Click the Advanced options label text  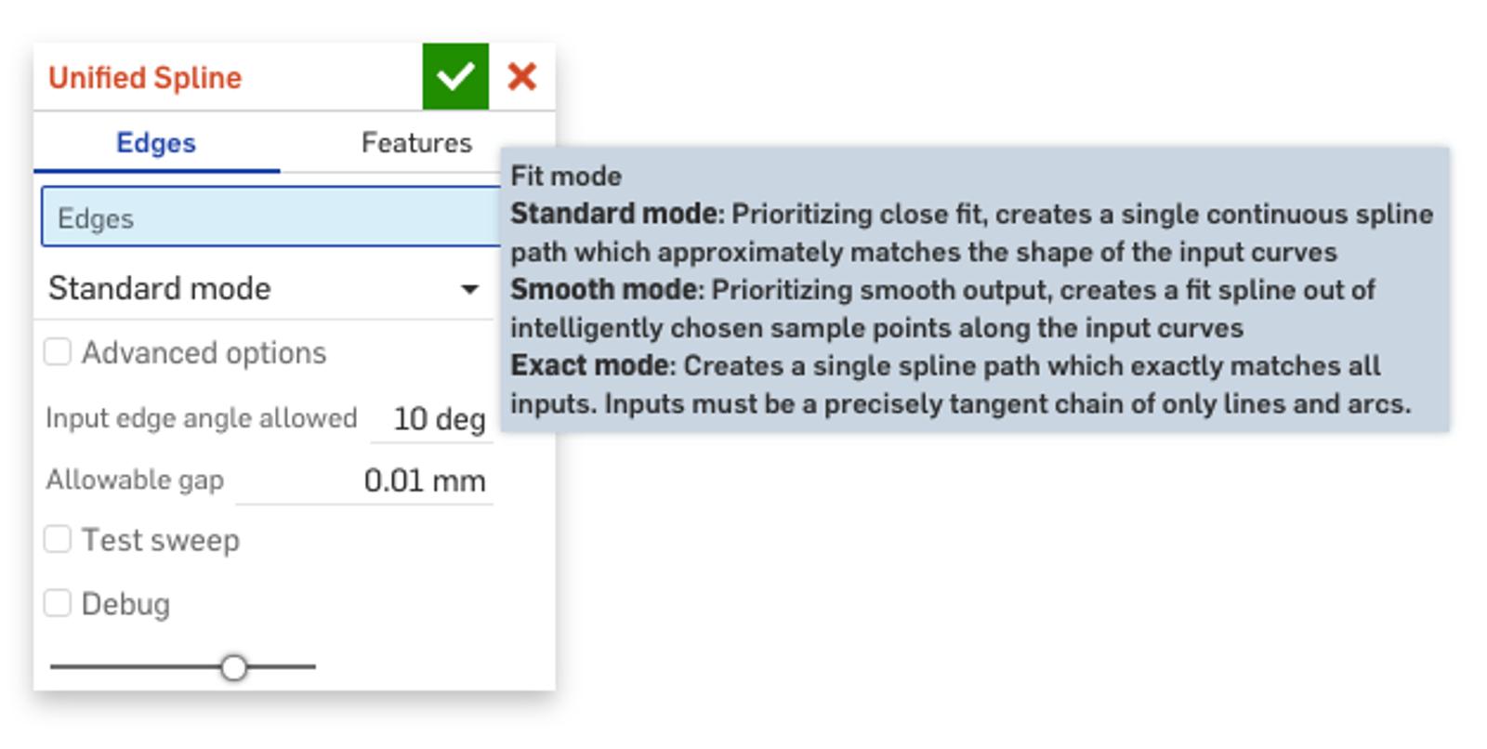point(204,353)
